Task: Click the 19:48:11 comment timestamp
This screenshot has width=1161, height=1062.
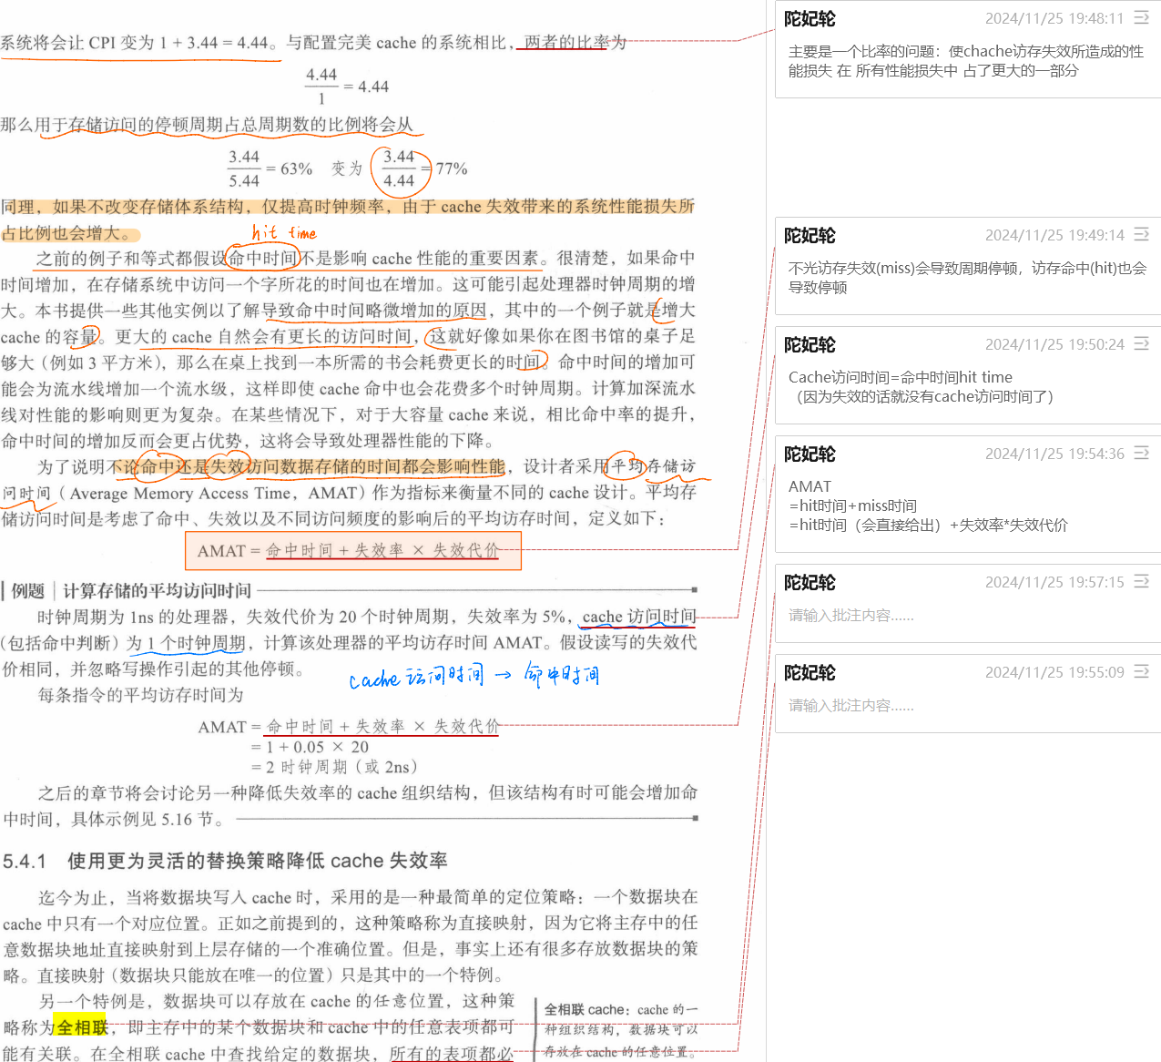Action: point(1054,18)
